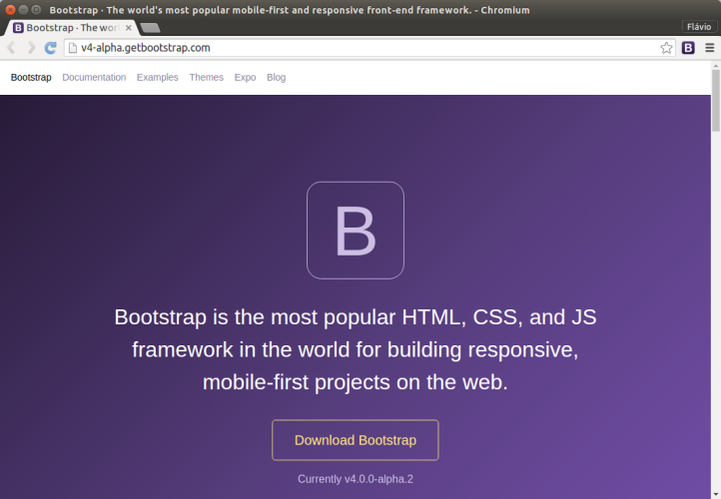Click the vertical scrollbar thumb
This screenshot has width=721, height=499.
716,100
